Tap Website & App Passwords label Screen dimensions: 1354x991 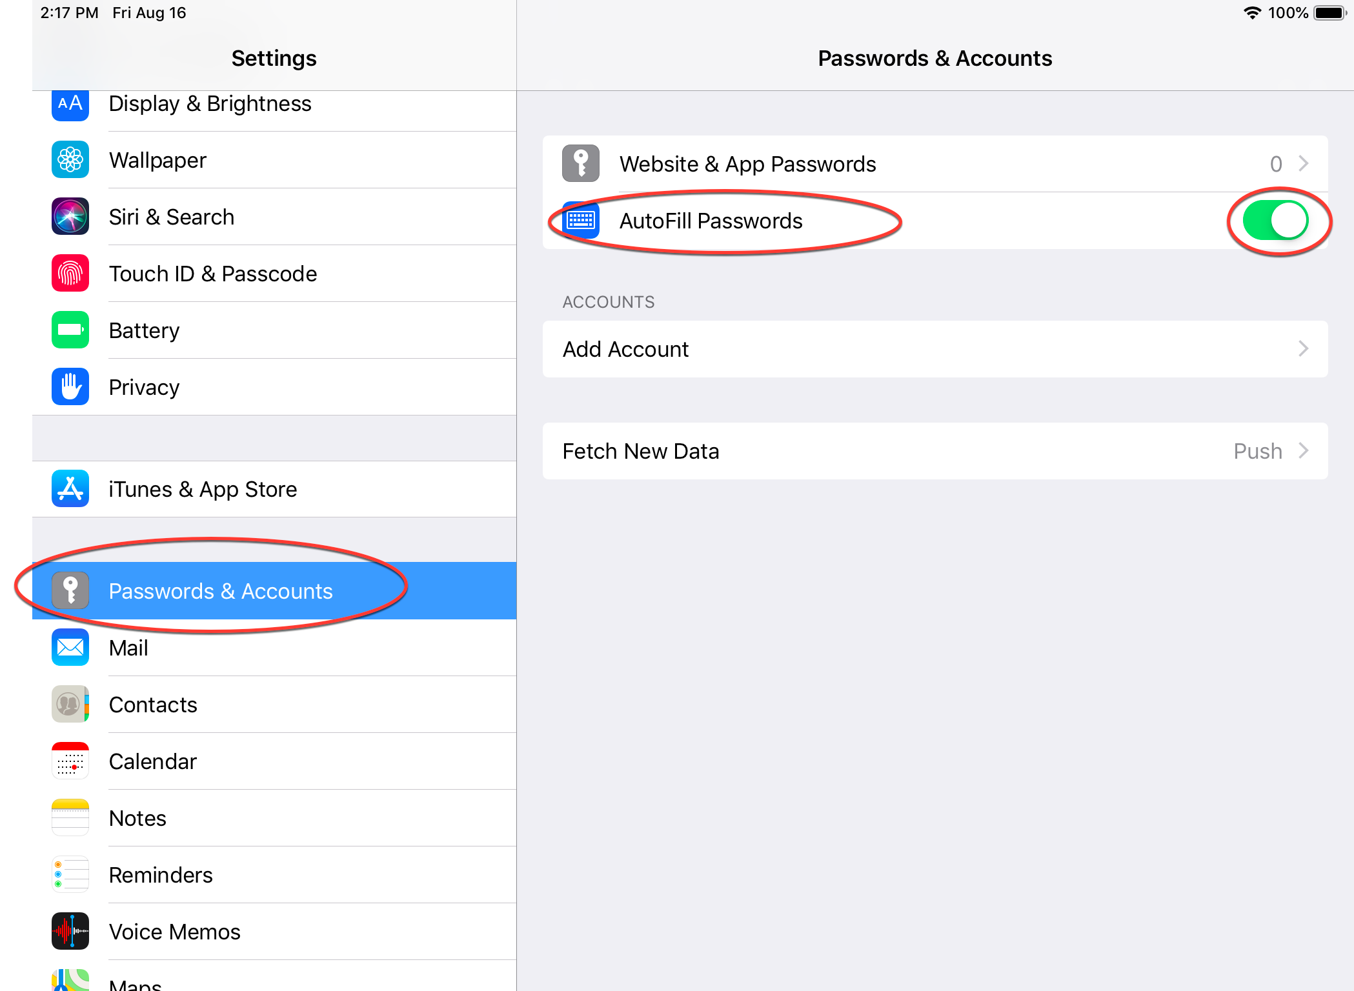747,164
